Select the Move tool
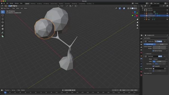Image resolution: width=169 pixels, height=95 pixels. tap(3, 19)
